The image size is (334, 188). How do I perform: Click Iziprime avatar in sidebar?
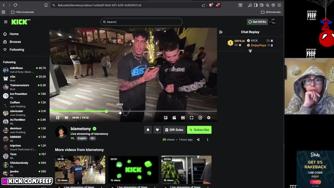pyautogui.click(x=6, y=148)
